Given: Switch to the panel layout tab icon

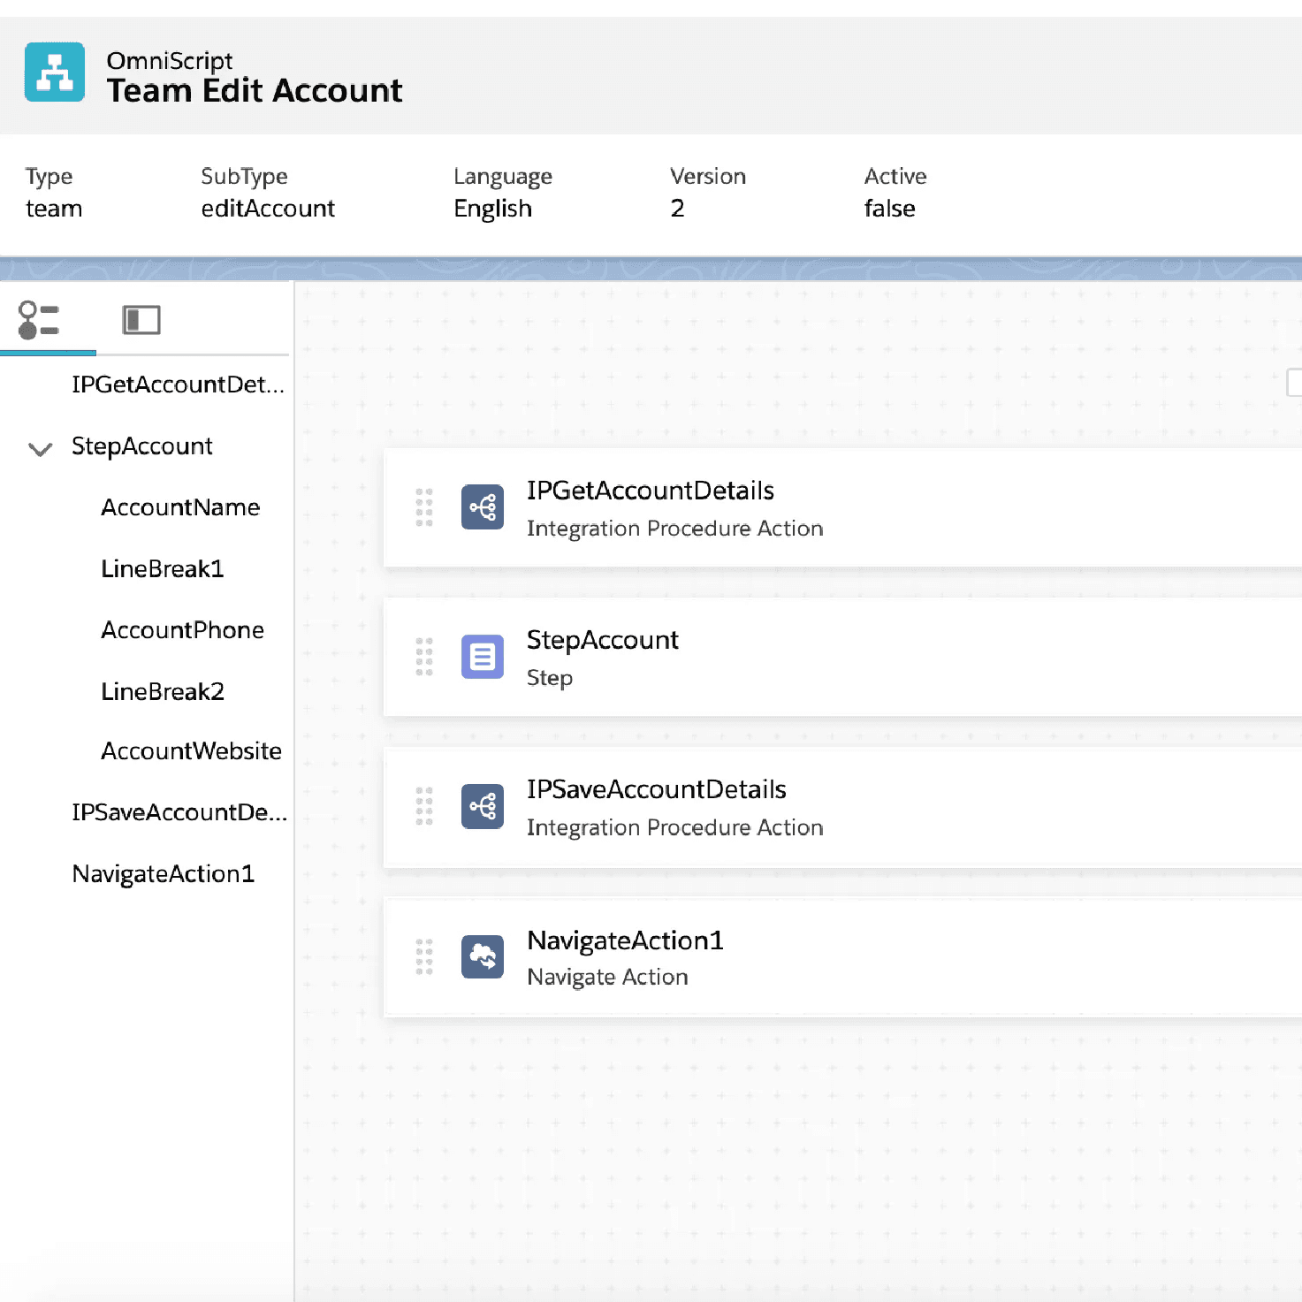Looking at the screenshot, I should coord(141,320).
